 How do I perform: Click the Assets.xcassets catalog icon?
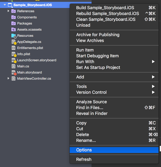[14, 29]
